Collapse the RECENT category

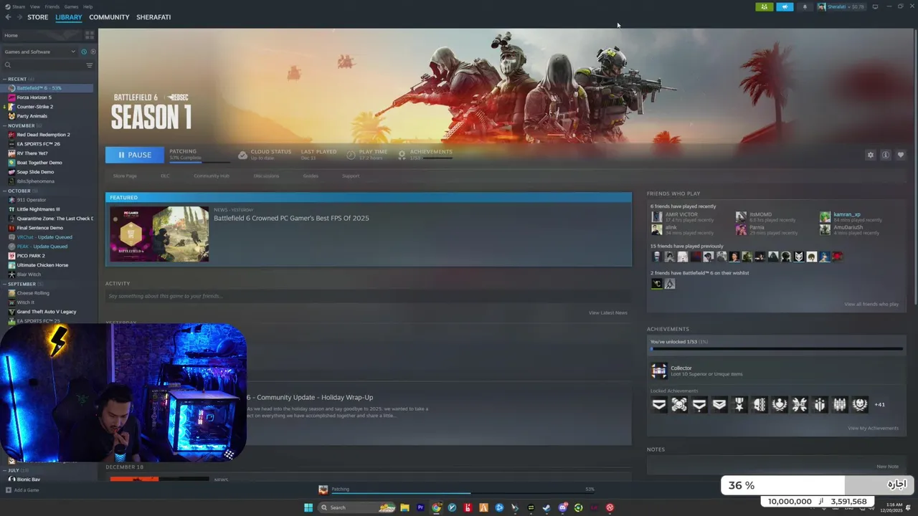[x=5, y=79]
